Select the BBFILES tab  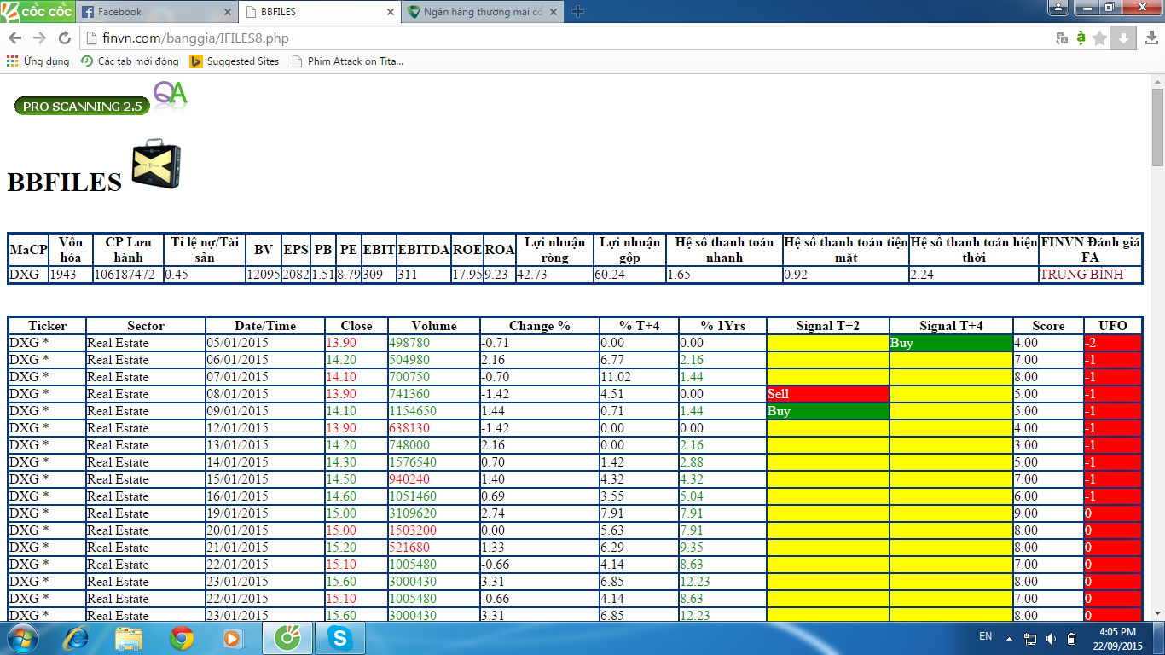[x=318, y=12]
